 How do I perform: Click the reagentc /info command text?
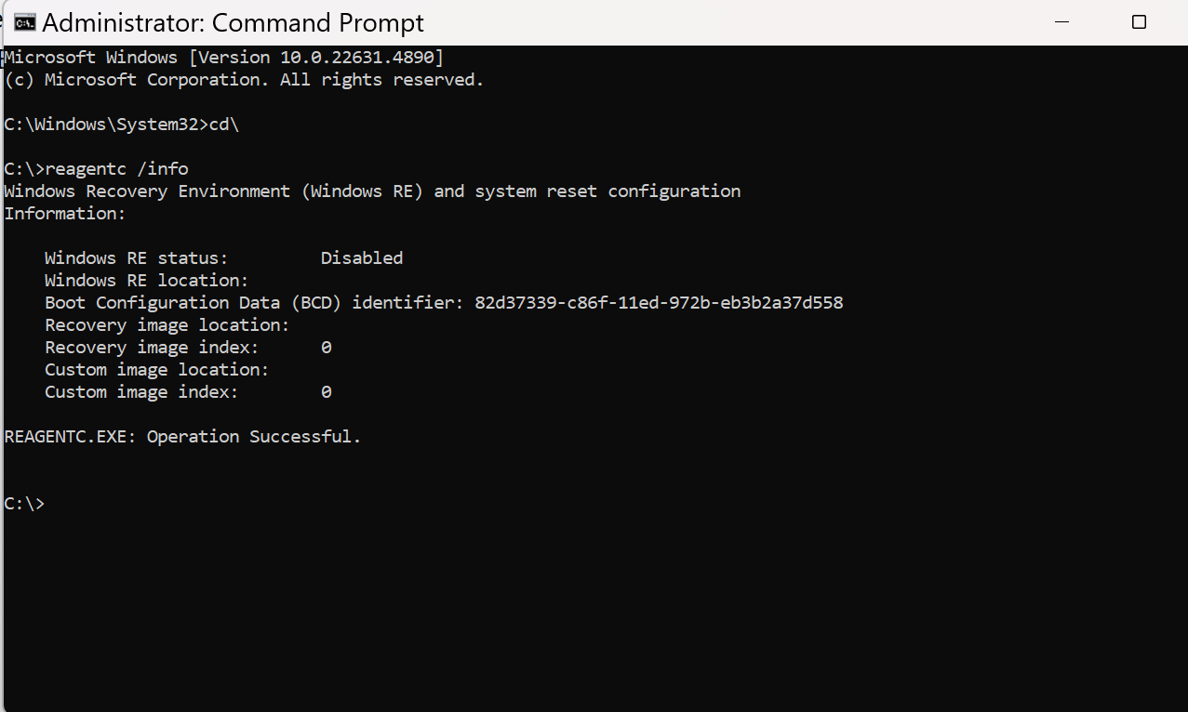pyautogui.click(x=116, y=169)
